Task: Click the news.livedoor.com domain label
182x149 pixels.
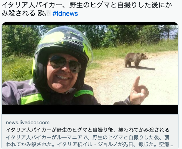Action: click(27, 123)
